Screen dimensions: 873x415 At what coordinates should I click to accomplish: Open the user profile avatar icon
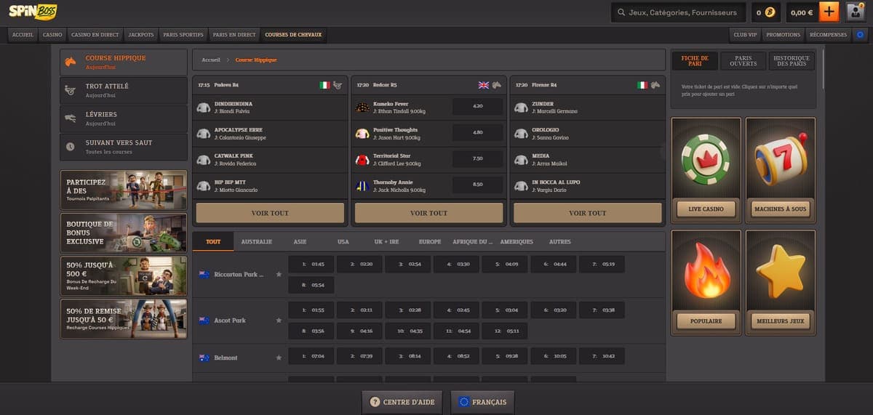coord(854,12)
